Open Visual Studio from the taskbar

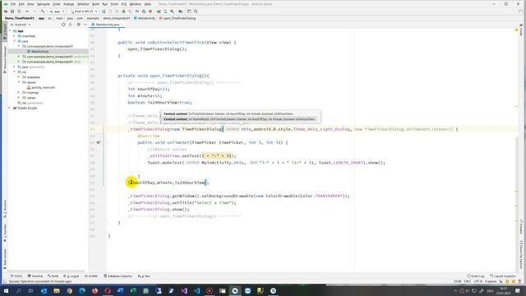pos(184,290)
